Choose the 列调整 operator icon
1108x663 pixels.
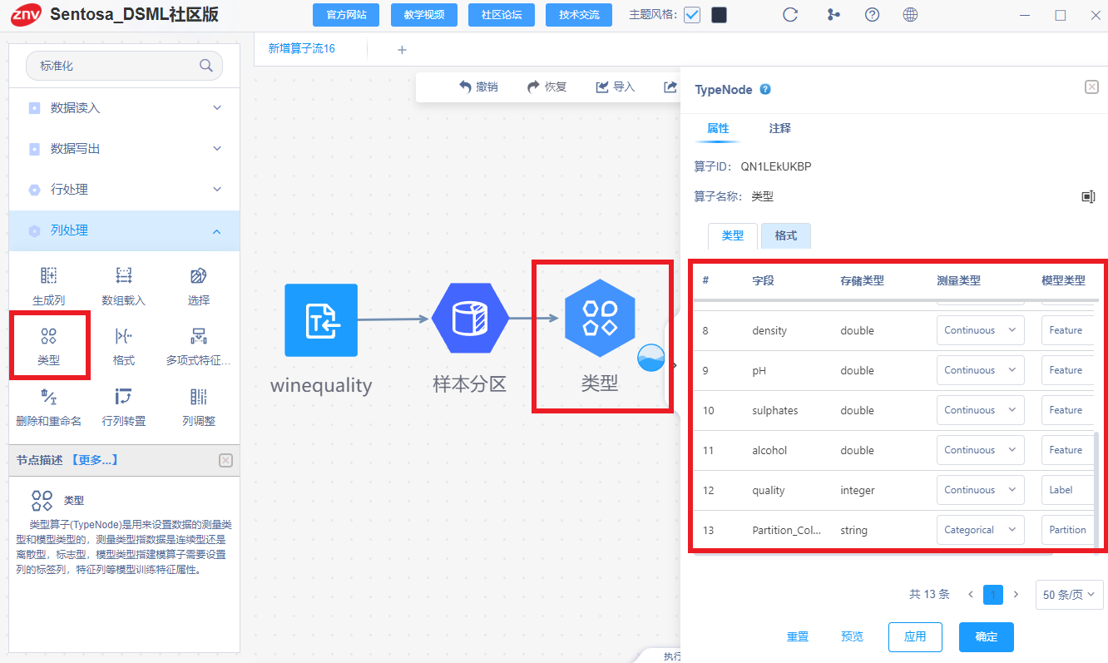(x=198, y=397)
